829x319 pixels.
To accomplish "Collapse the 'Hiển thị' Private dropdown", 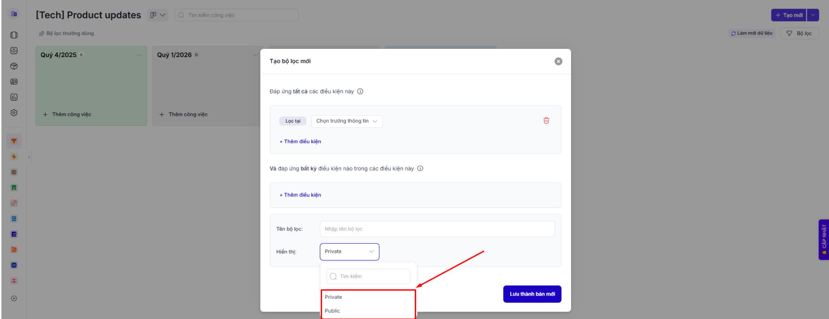I will [x=349, y=252].
